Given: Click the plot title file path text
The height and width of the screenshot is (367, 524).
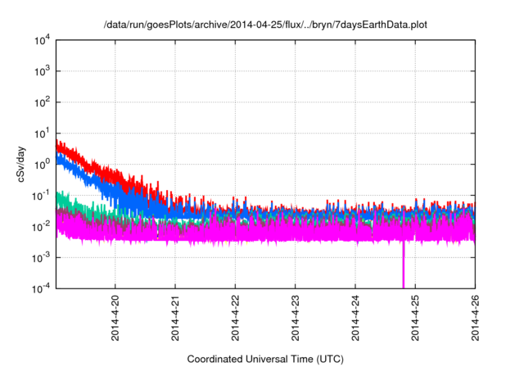Looking at the screenshot, I should click(265, 25).
